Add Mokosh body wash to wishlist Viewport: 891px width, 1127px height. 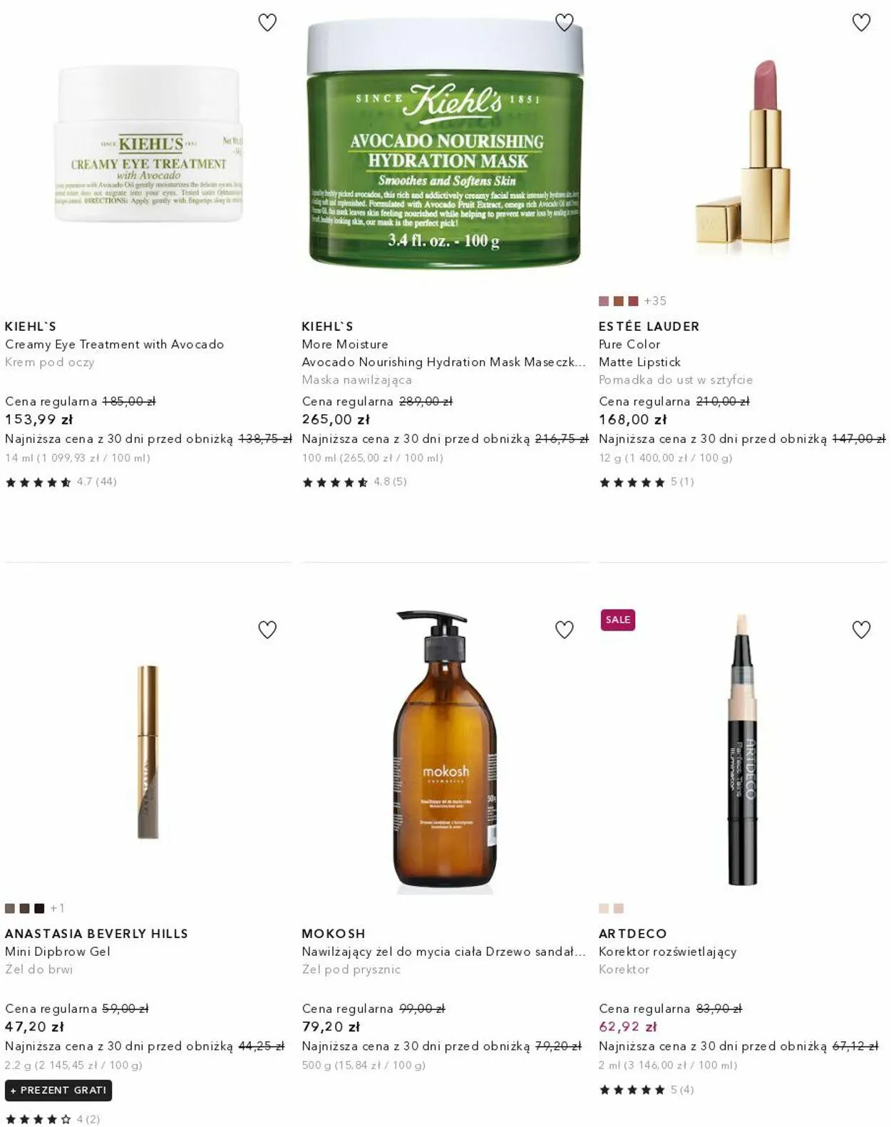tap(564, 630)
